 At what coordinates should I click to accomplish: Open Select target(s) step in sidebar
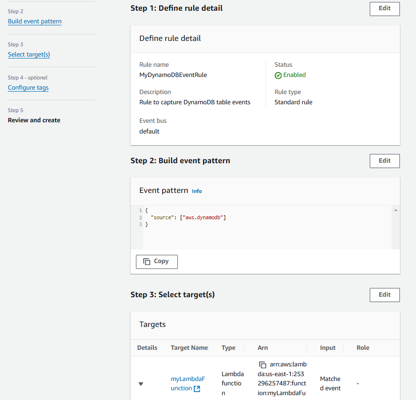click(29, 55)
